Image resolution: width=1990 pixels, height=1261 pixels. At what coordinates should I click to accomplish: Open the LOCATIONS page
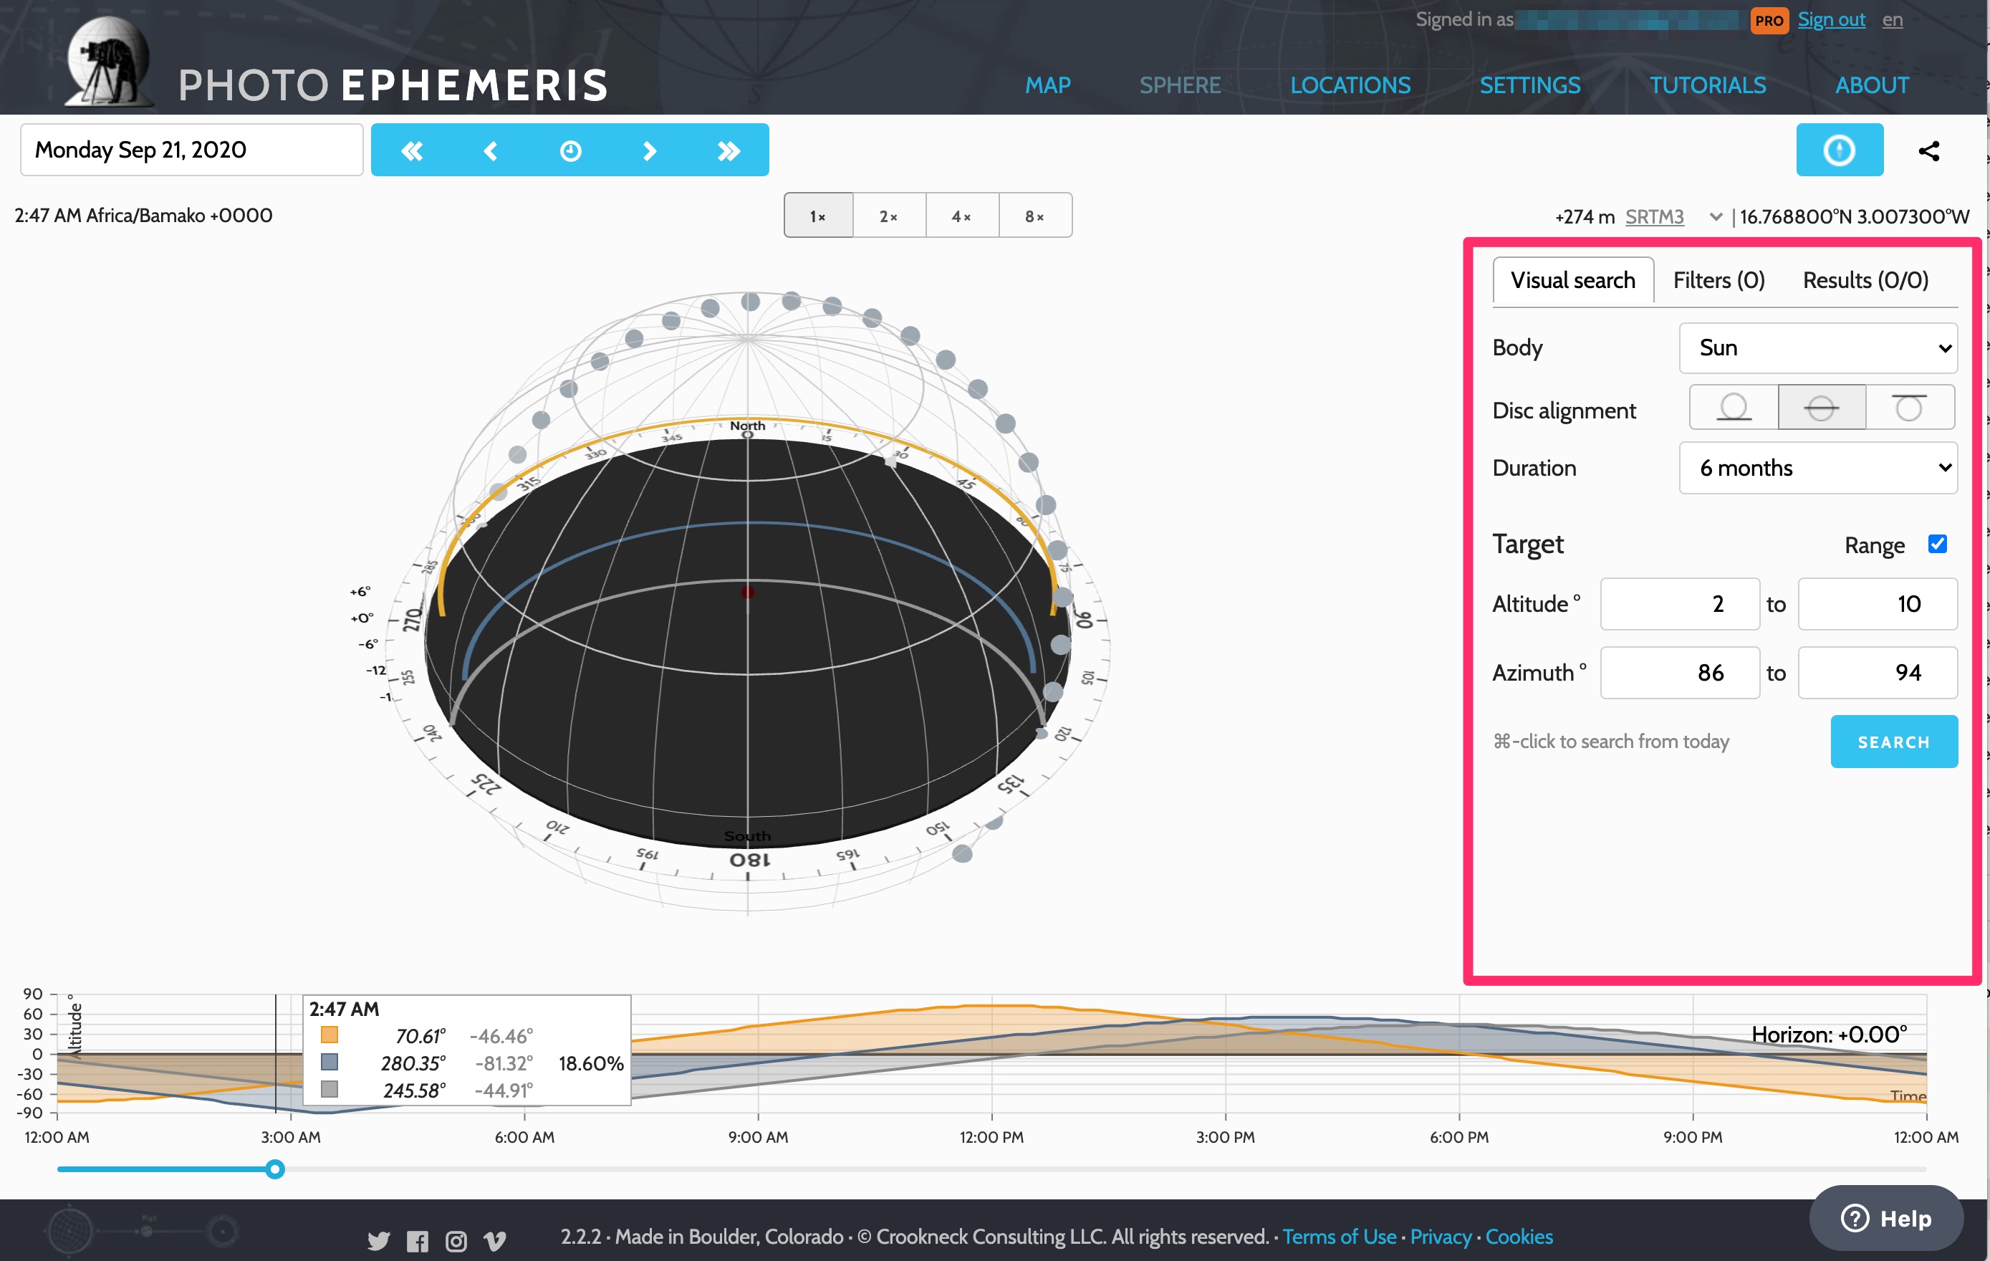1350,85
